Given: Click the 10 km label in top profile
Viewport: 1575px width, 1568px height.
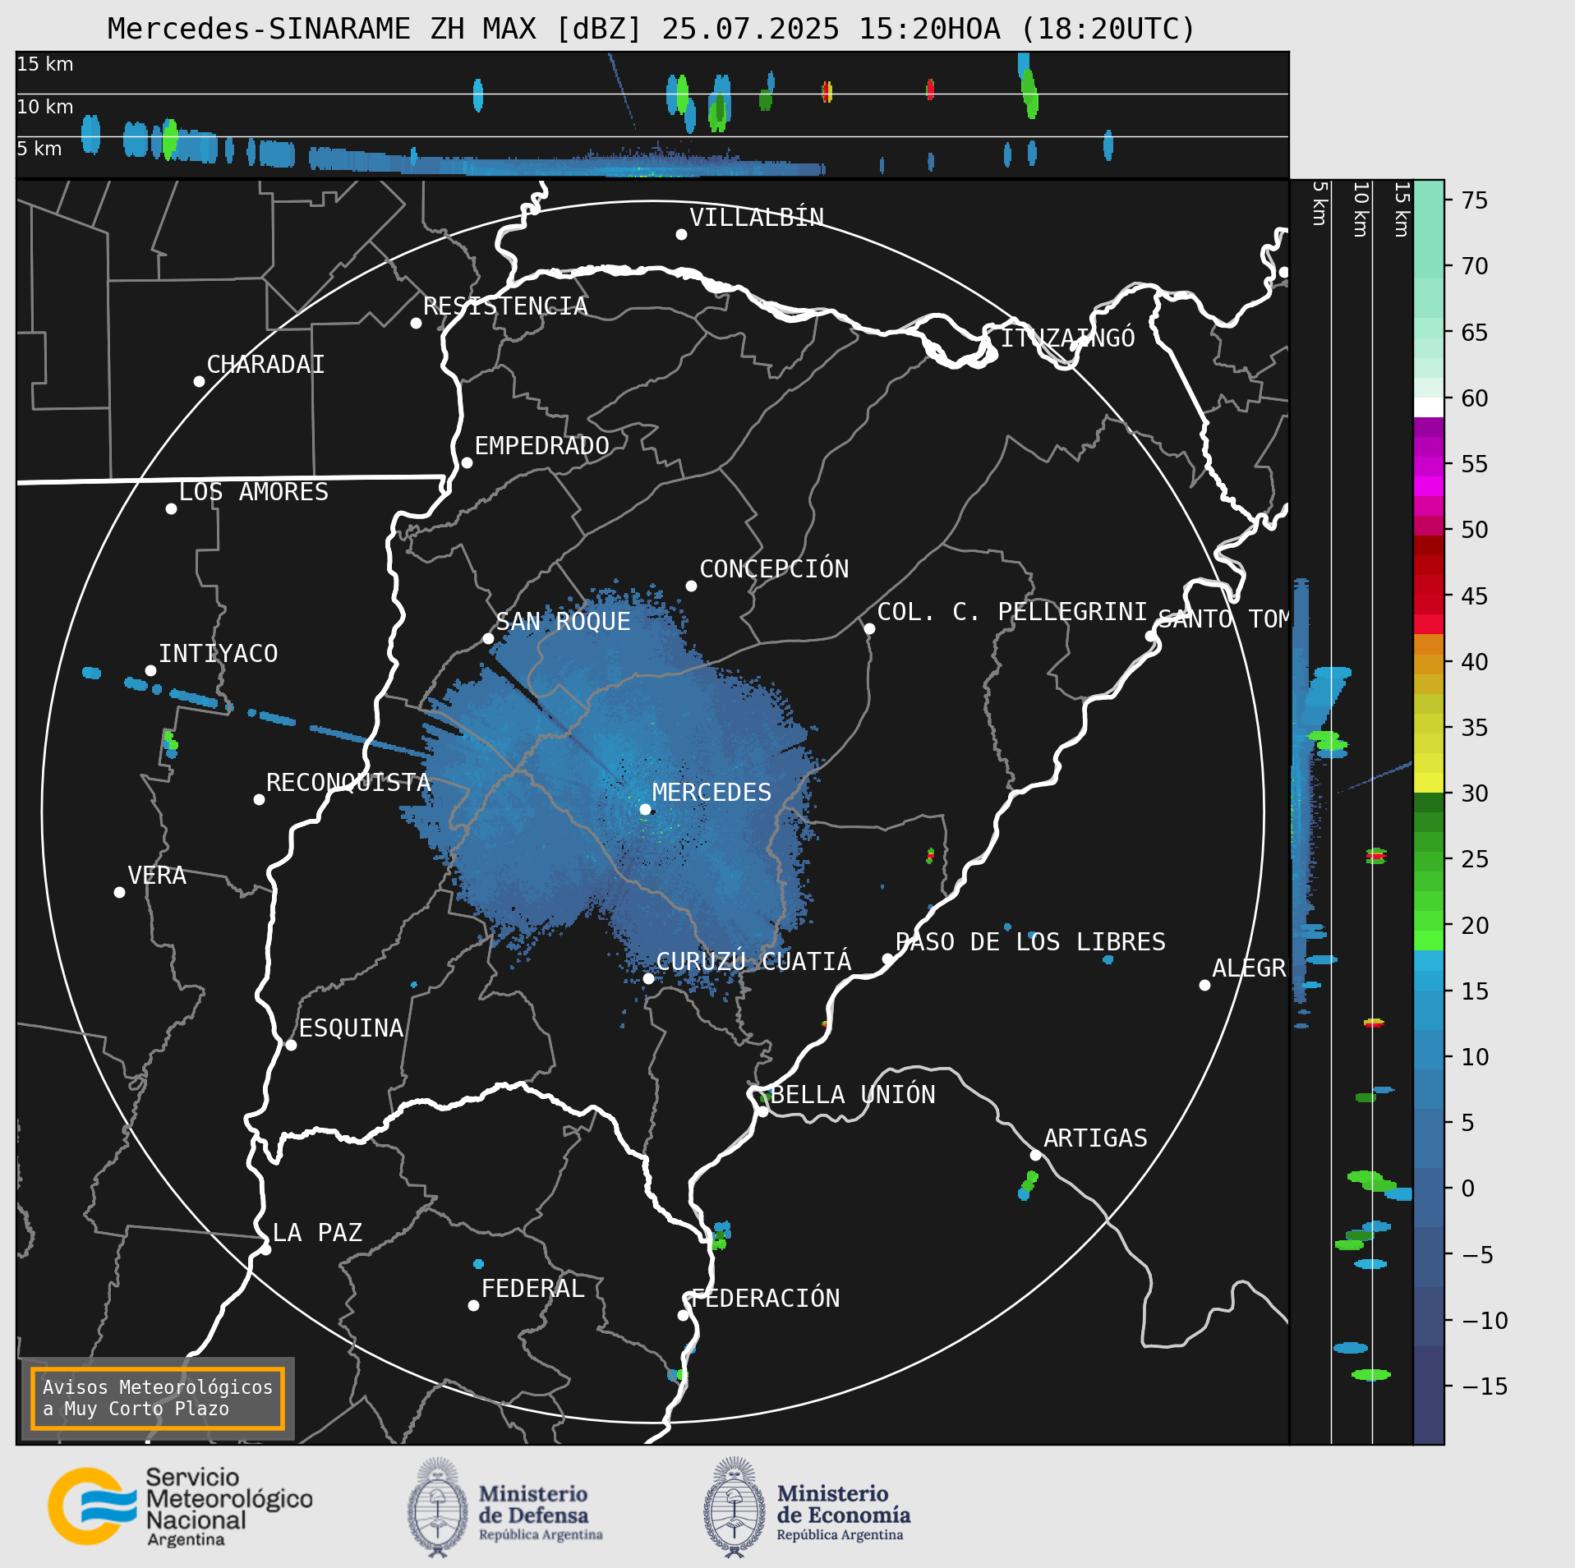Looking at the screenshot, I should (45, 107).
